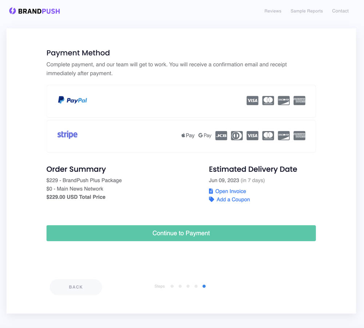Click Continue to Payment
Image resolution: width=364 pixels, height=328 pixels.
(181, 233)
